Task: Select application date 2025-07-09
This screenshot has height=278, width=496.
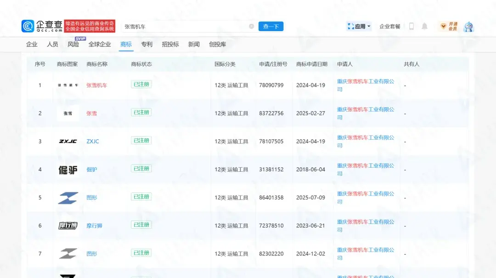Action: (x=310, y=197)
